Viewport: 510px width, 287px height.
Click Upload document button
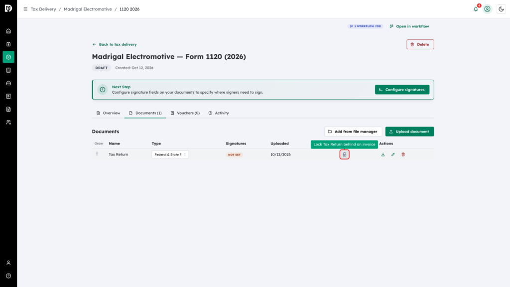click(409, 132)
